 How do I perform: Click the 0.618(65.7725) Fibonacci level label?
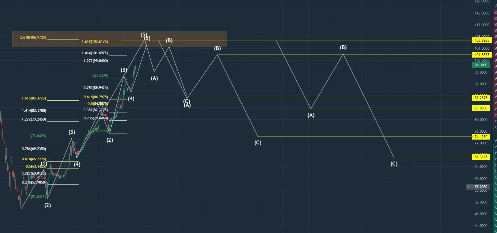coord(34,159)
